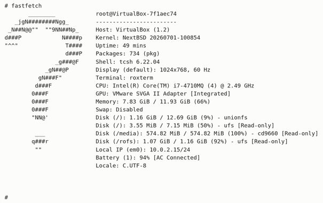The image size is (323, 203).
Task: Click the Packages: 734 (pkg) line
Action: (x=128, y=54)
